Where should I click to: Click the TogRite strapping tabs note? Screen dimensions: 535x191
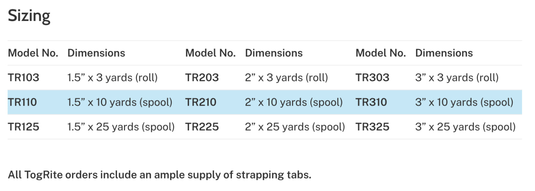coord(160,175)
